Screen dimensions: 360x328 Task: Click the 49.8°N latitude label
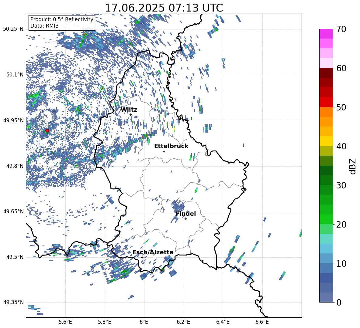click(15, 166)
